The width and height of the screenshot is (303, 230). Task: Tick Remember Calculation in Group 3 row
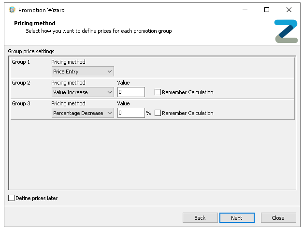(158, 113)
